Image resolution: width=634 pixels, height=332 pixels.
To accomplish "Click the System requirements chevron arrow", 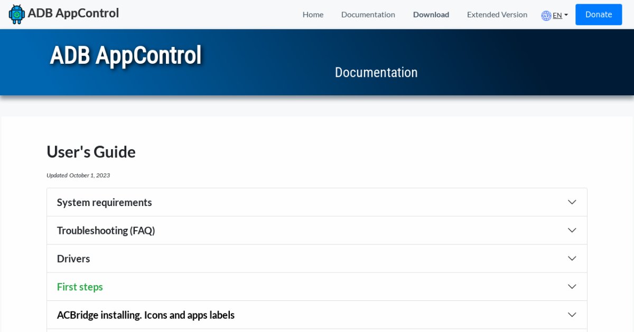I will pyautogui.click(x=572, y=202).
